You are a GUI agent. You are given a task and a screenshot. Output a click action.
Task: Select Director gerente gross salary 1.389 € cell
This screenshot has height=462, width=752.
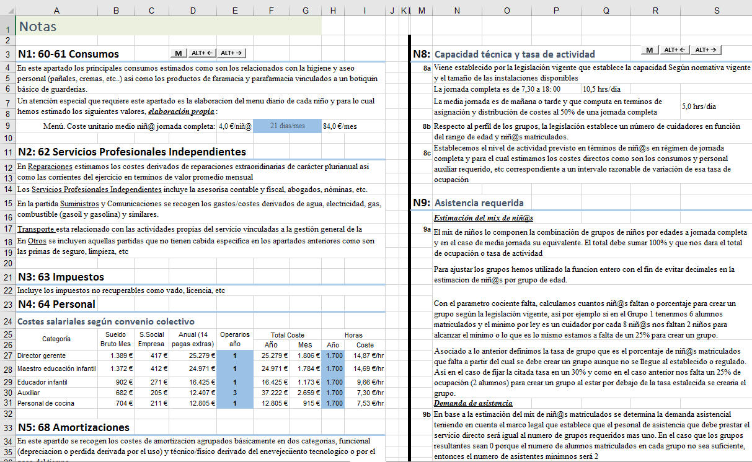click(x=116, y=355)
